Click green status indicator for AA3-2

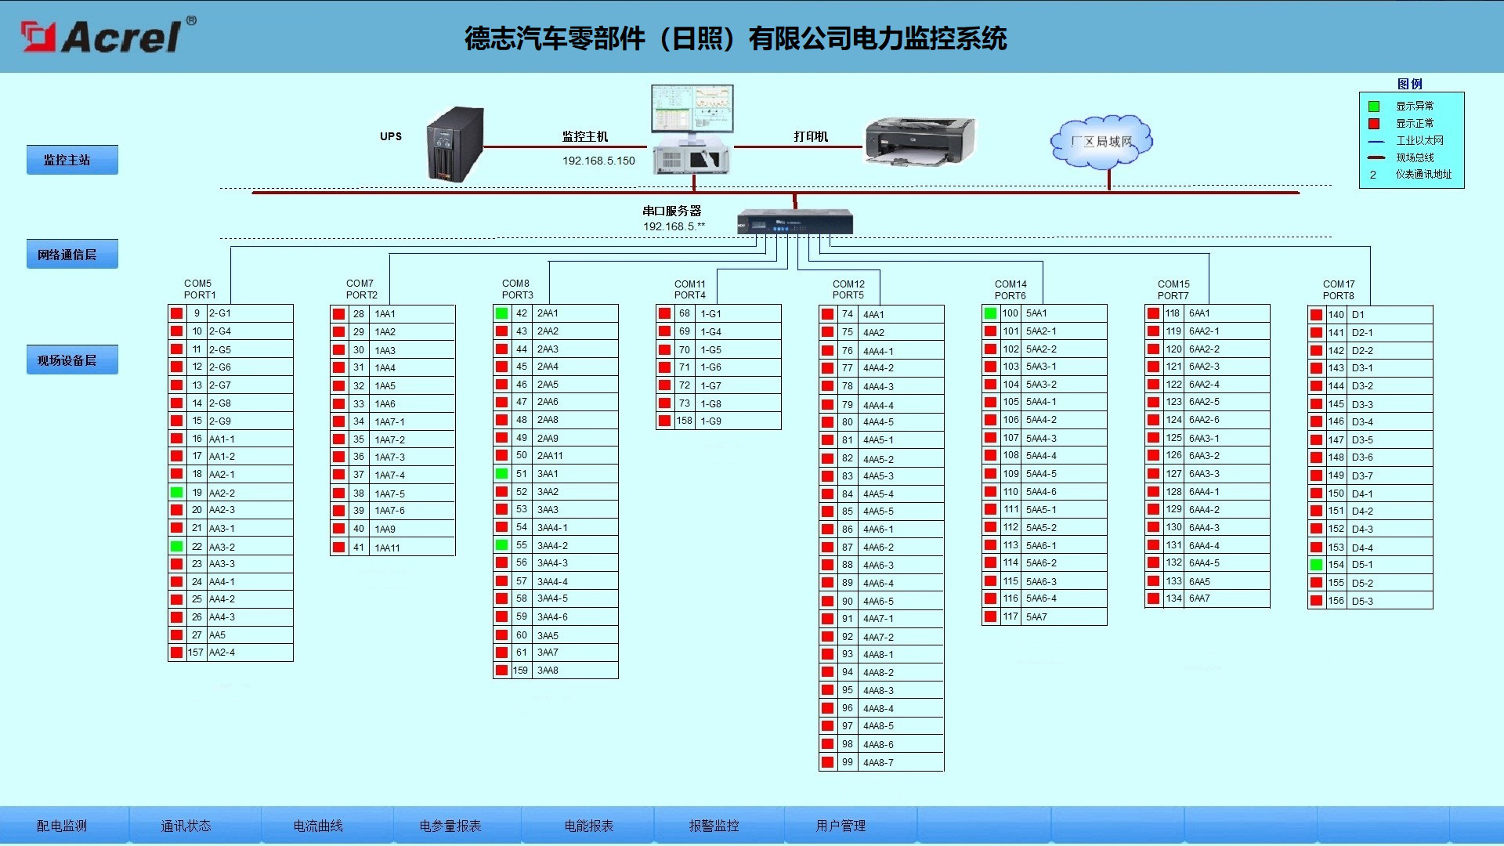(x=177, y=547)
